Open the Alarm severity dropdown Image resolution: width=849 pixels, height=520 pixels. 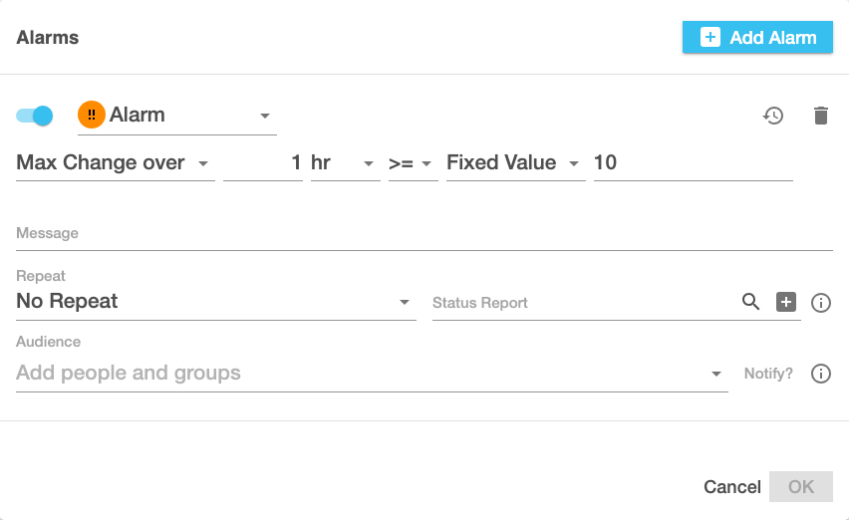click(x=265, y=116)
